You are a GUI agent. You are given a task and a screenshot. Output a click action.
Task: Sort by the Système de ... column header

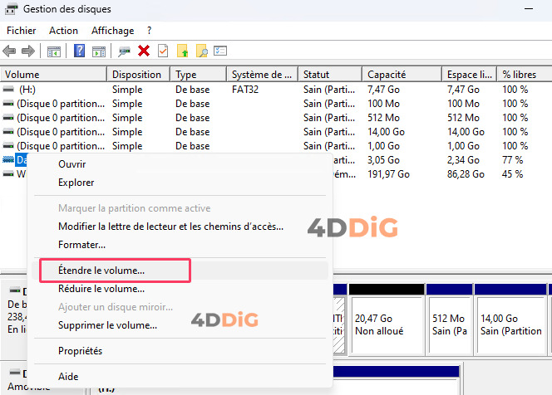[262, 75]
